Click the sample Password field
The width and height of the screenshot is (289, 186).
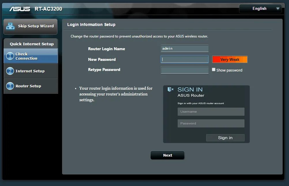point(211,123)
